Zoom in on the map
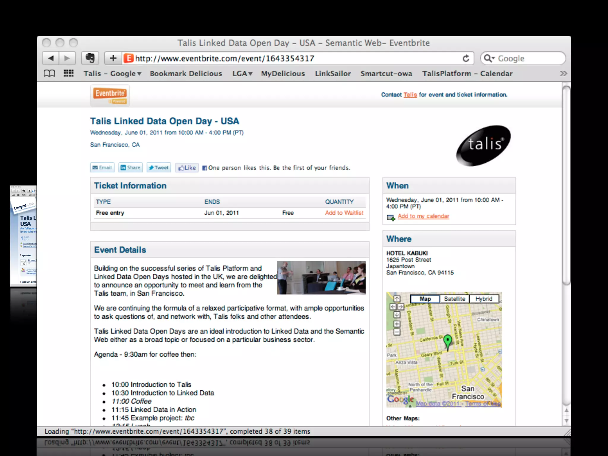 (x=397, y=324)
